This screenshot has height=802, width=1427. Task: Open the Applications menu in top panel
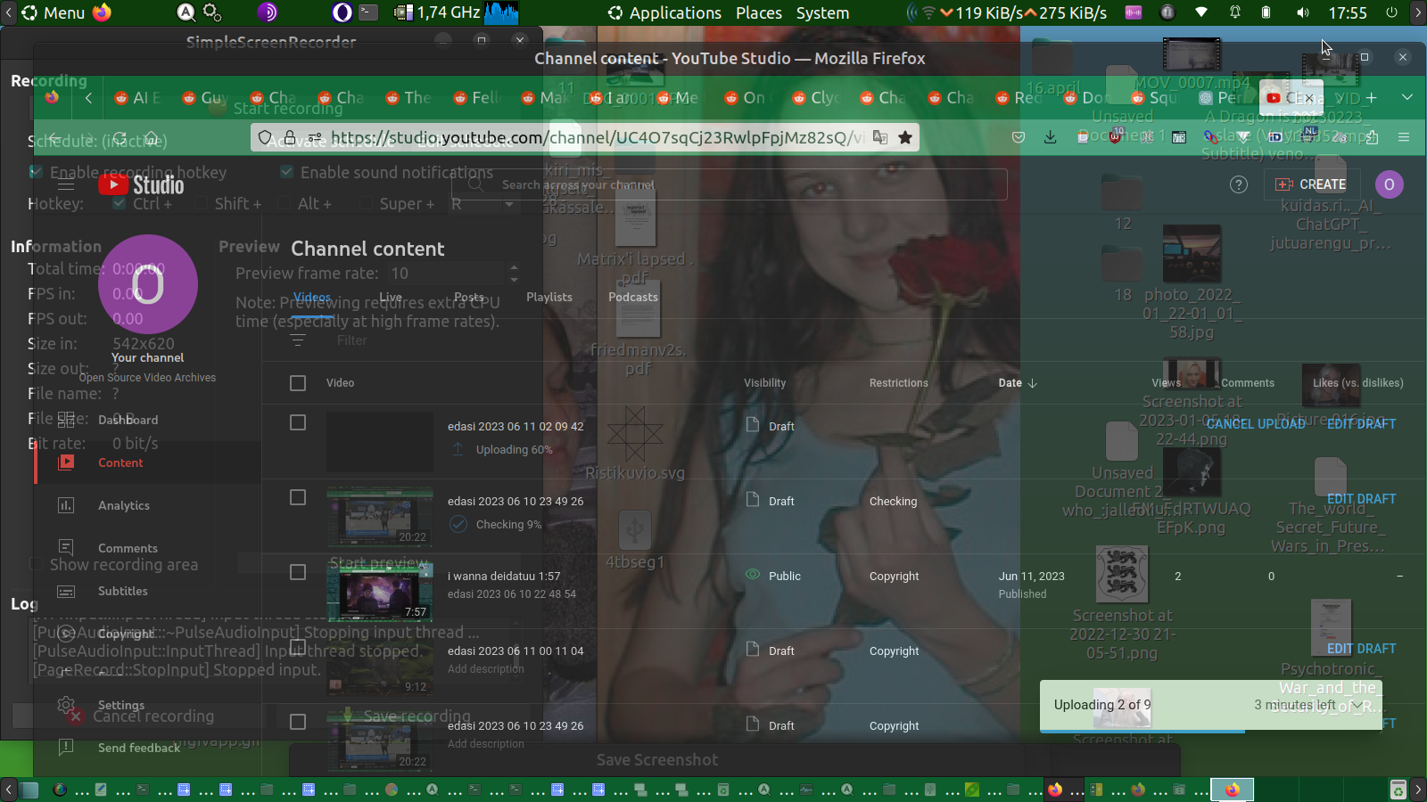tap(665, 13)
